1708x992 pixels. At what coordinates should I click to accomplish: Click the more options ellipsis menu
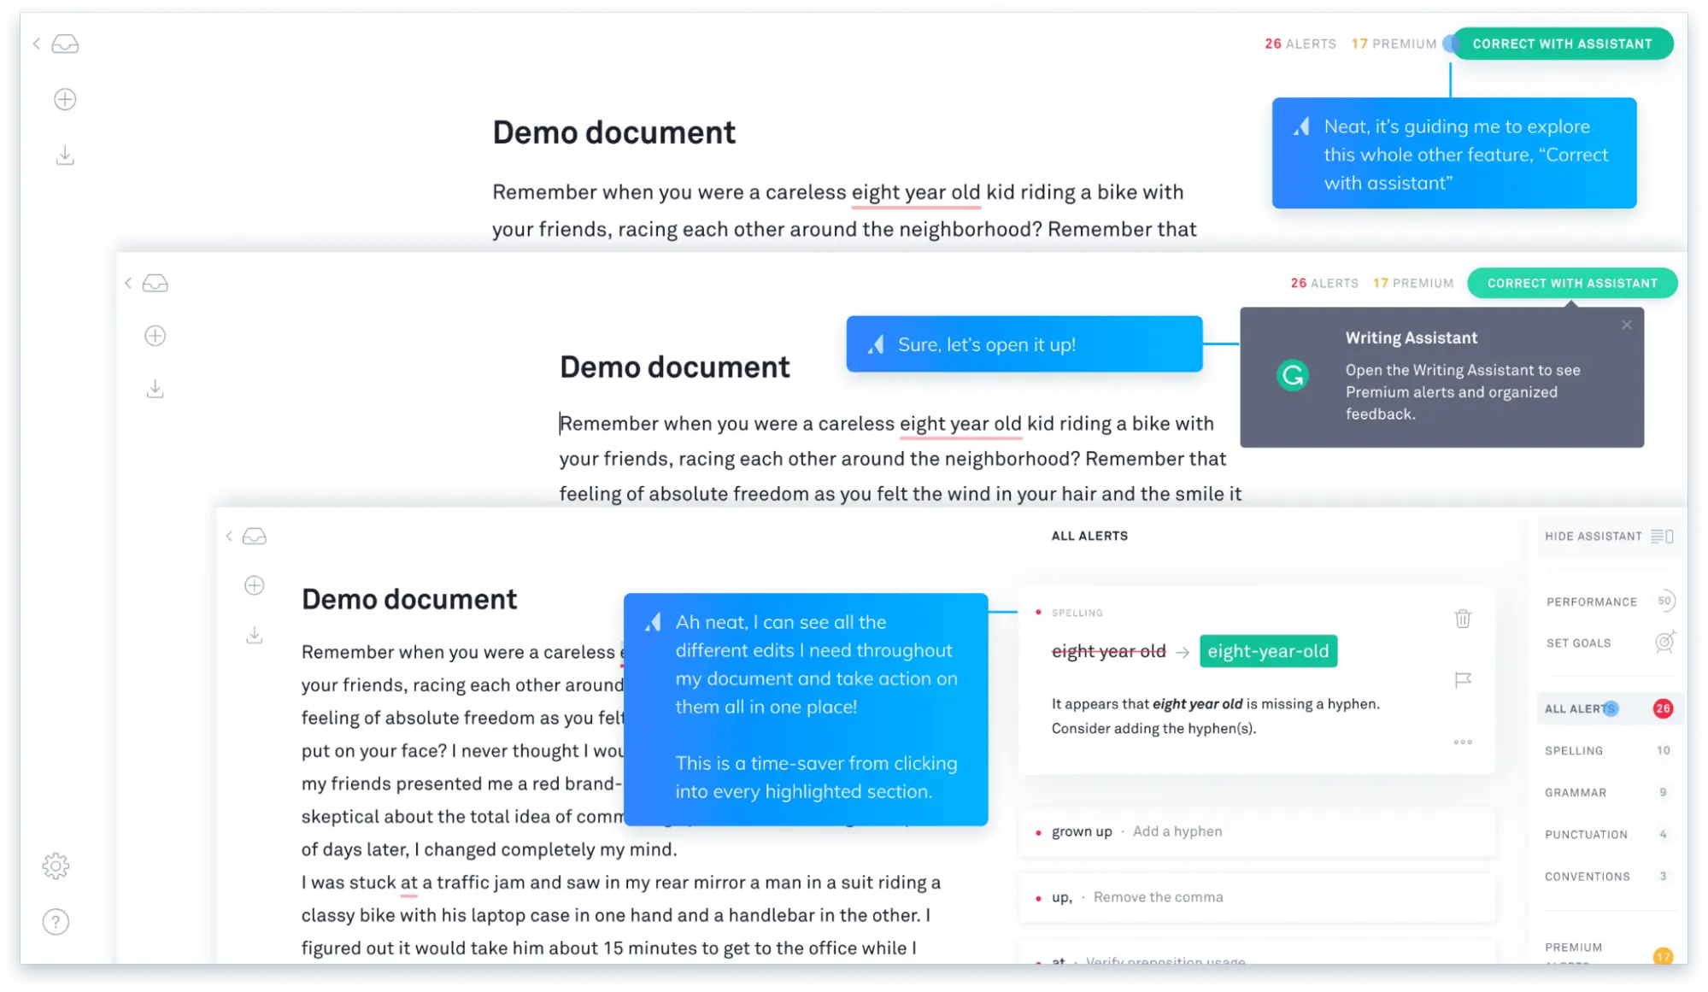pos(1463,743)
